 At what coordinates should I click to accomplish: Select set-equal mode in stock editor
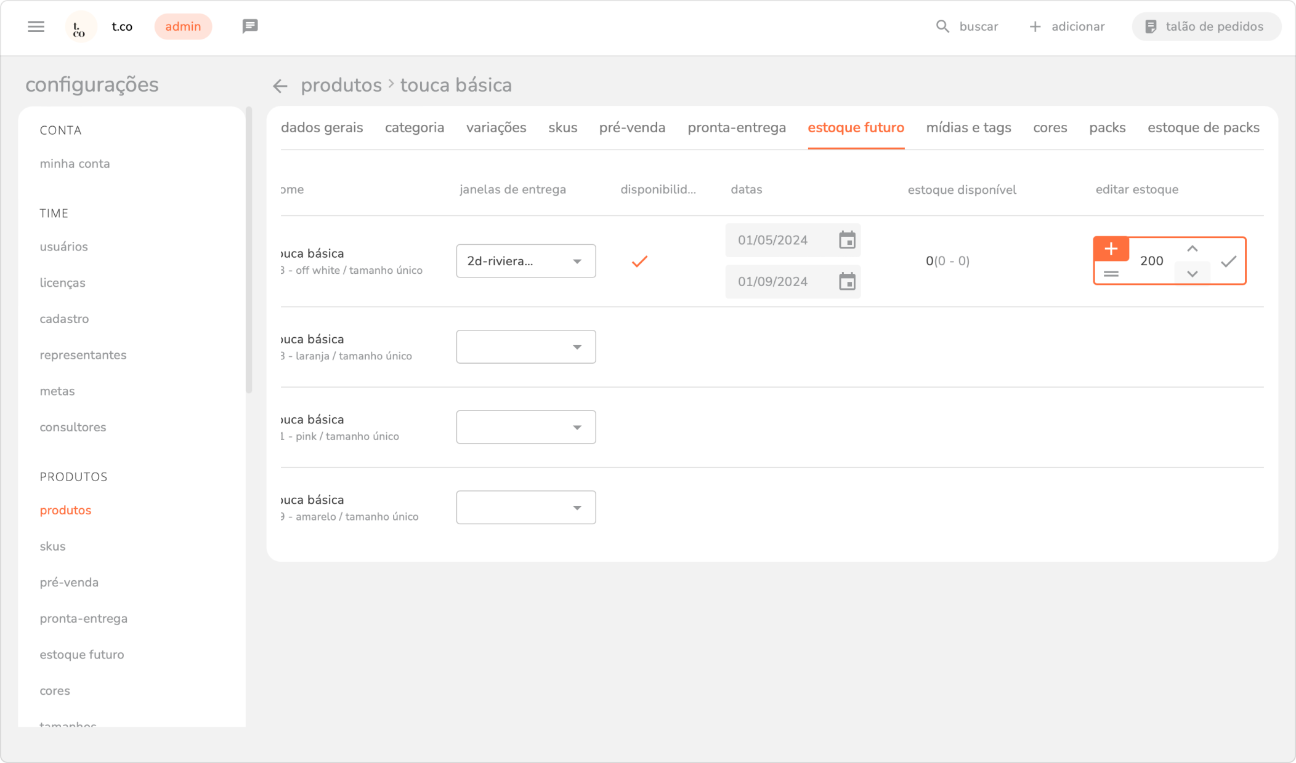pyautogui.click(x=1111, y=274)
